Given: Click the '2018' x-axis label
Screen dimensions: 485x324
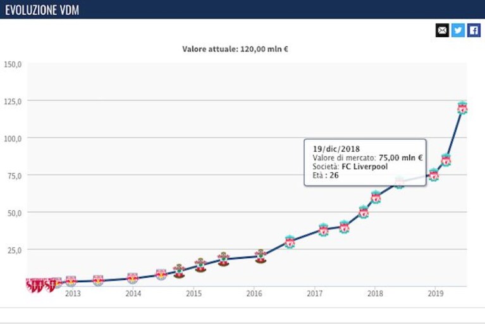Looking at the screenshot, I should (375, 294).
